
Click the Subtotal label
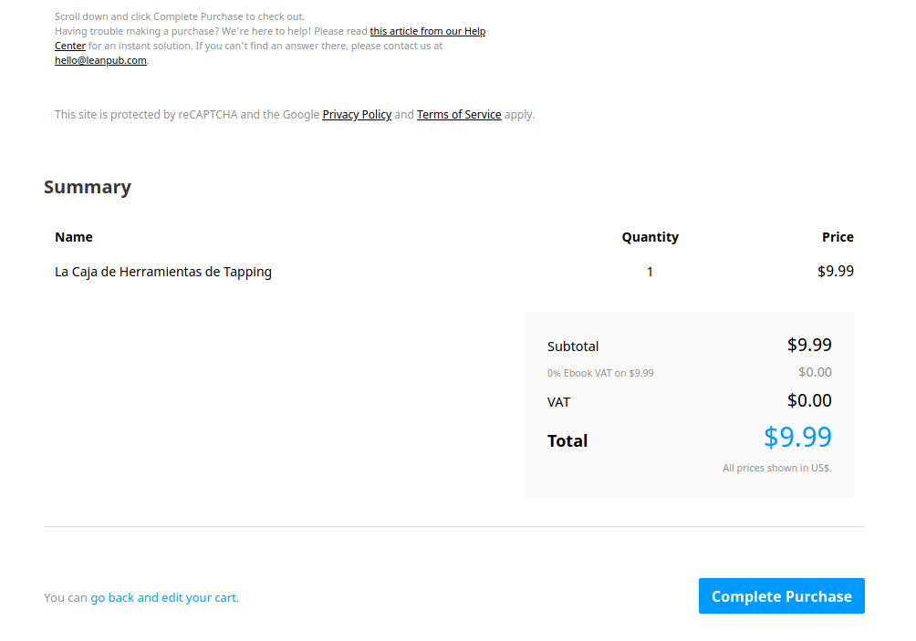[573, 346]
